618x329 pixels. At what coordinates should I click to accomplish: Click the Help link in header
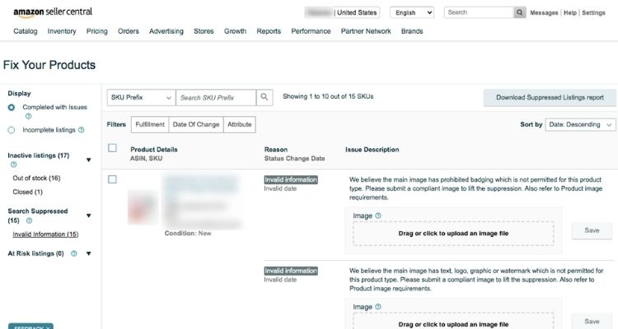tap(570, 12)
